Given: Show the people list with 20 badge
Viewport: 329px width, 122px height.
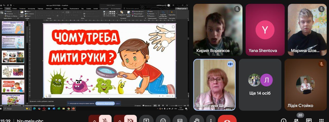Looking at the screenshot, I should [x=296, y=120].
